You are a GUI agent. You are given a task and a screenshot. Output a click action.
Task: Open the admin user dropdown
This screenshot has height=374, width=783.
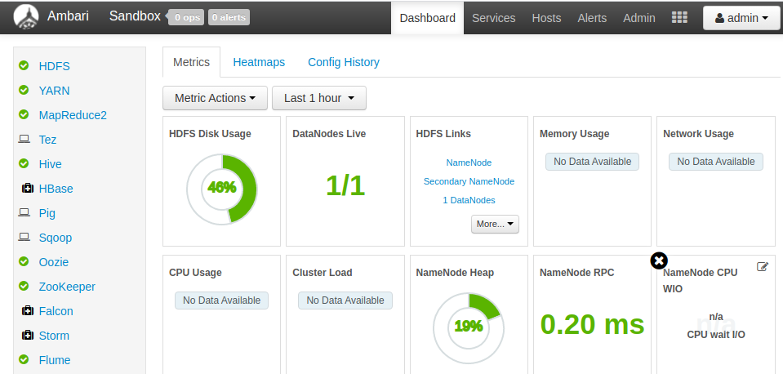click(x=741, y=18)
